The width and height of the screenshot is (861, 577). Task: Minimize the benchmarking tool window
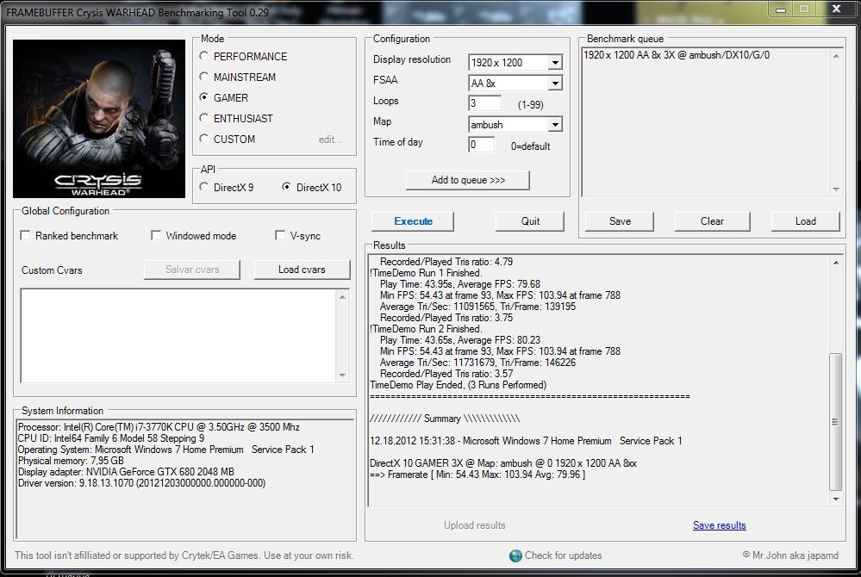pyautogui.click(x=781, y=9)
